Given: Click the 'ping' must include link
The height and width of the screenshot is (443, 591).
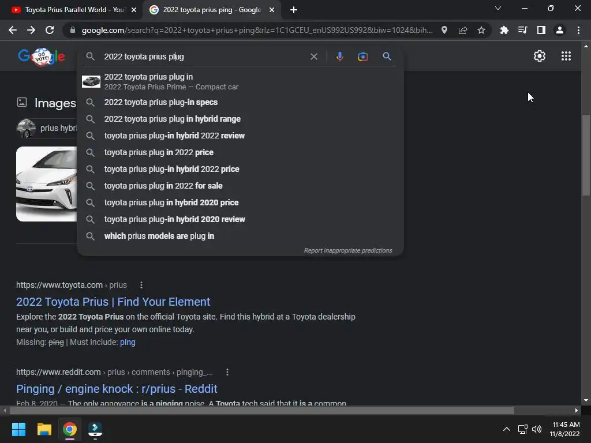Looking at the screenshot, I should pos(128,342).
